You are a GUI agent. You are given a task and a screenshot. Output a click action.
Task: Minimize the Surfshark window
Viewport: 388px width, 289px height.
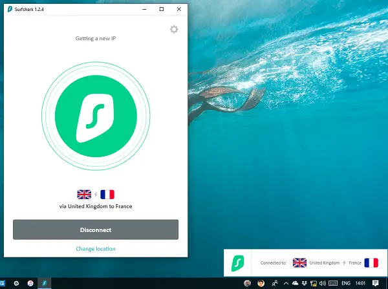(144, 9)
